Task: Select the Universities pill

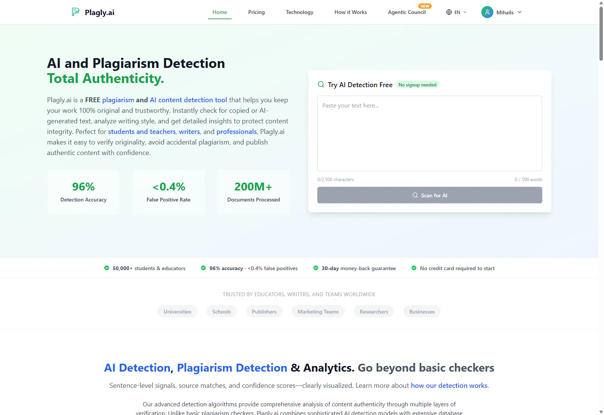Action: (177, 312)
